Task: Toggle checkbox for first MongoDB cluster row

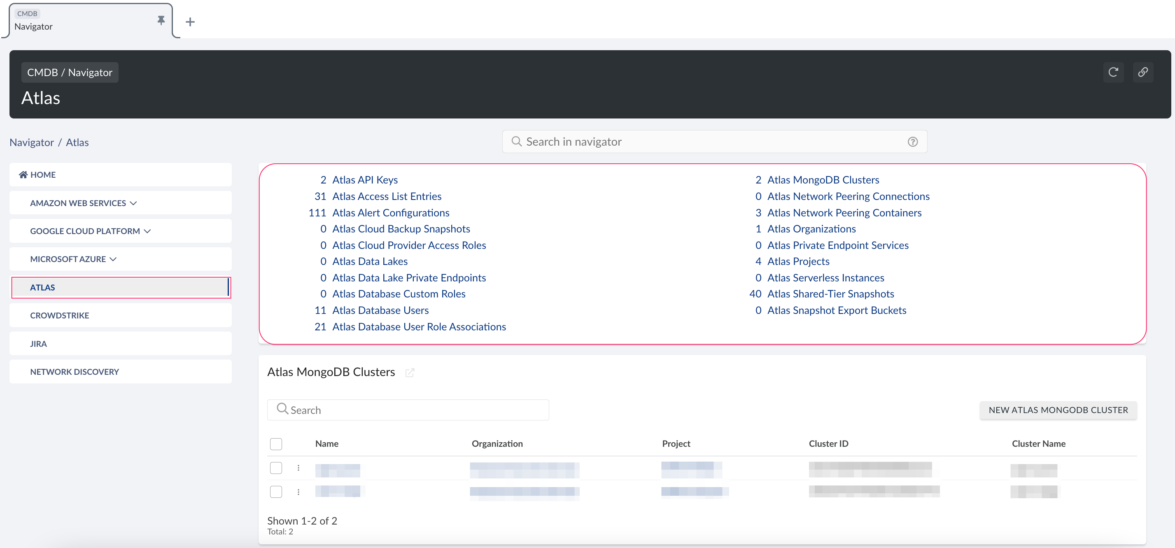Action: click(x=277, y=468)
